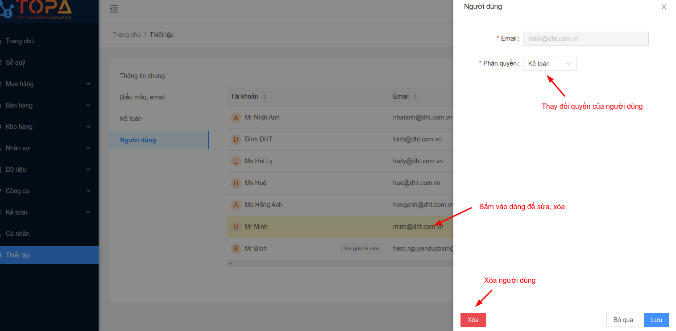Close the Người dùng panel
676x331 pixels.
[664, 7]
